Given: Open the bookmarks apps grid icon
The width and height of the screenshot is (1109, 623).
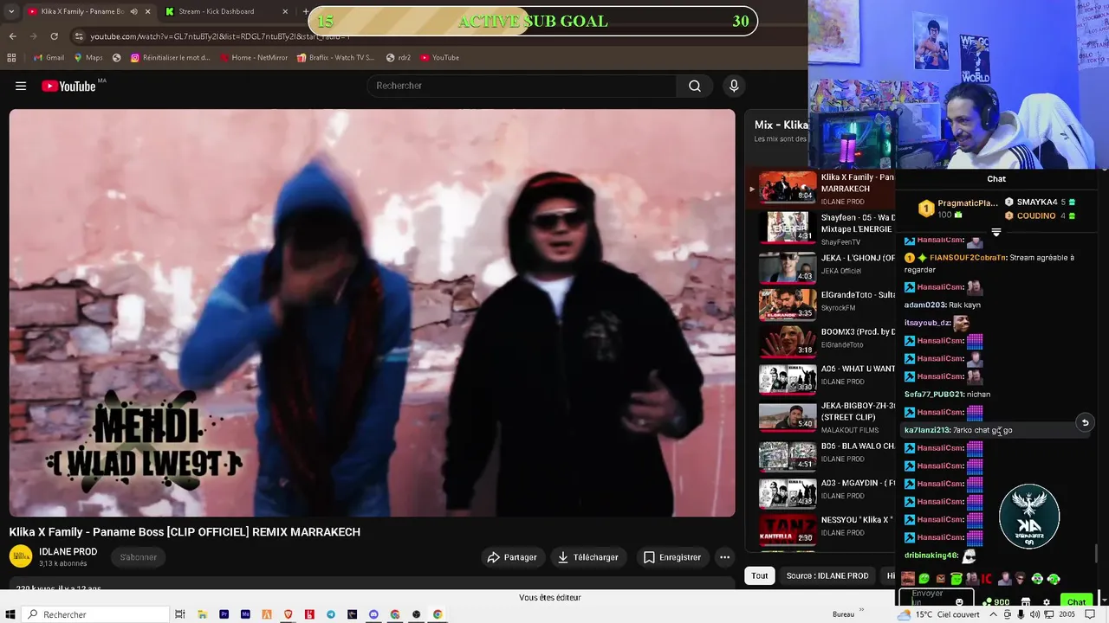Looking at the screenshot, I should point(11,58).
